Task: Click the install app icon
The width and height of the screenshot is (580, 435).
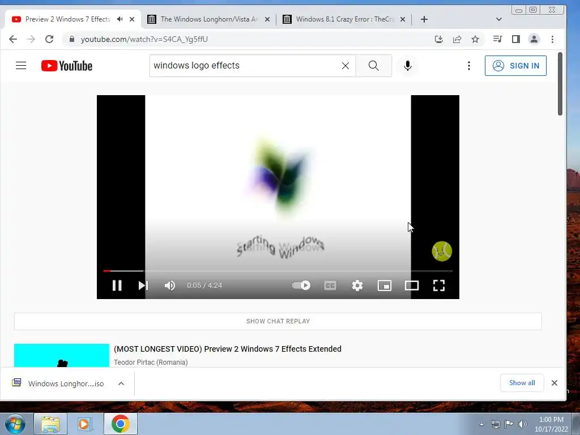Action: tap(439, 39)
